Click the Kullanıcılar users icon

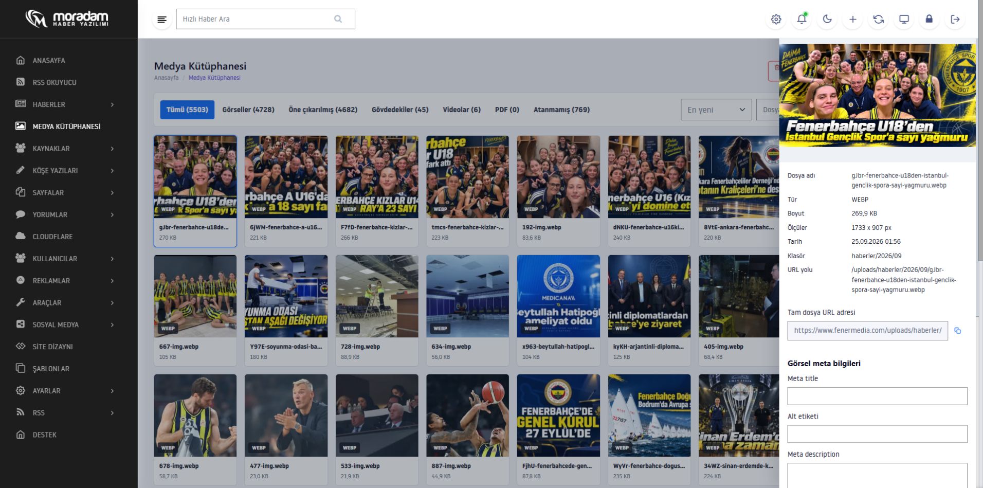click(x=21, y=258)
